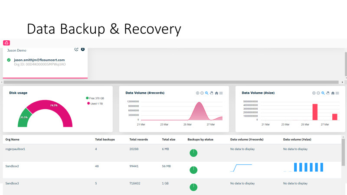
Task: Close the Jason Demo org card
Action: tap(83, 49)
